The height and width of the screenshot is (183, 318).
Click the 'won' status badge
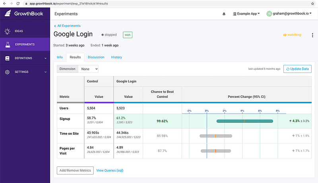(x=128, y=35)
